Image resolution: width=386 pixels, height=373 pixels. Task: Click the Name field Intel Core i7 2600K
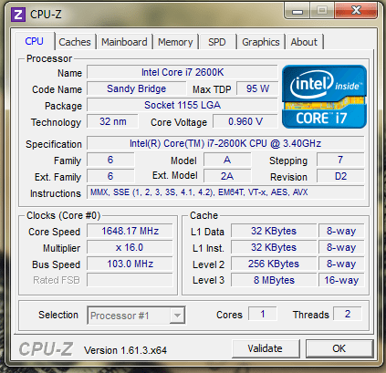click(183, 72)
